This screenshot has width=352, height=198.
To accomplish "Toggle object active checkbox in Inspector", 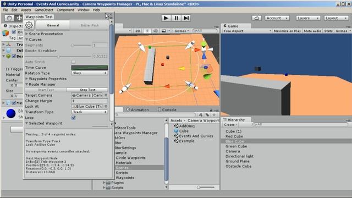I will [x=14, y=32].
